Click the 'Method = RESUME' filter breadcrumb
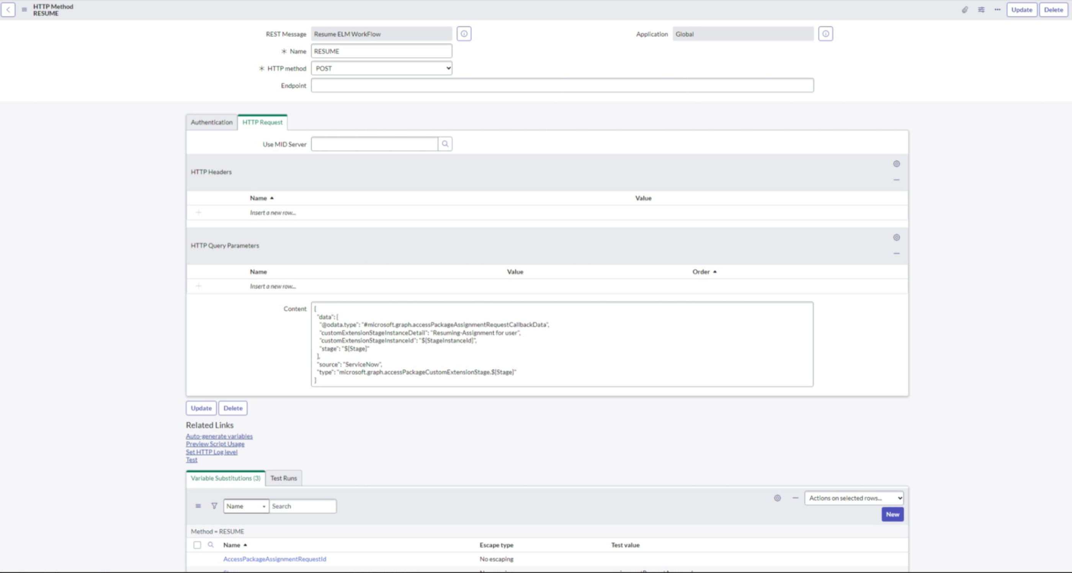Image resolution: width=1072 pixels, height=573 pixels. tap(217, 531)
